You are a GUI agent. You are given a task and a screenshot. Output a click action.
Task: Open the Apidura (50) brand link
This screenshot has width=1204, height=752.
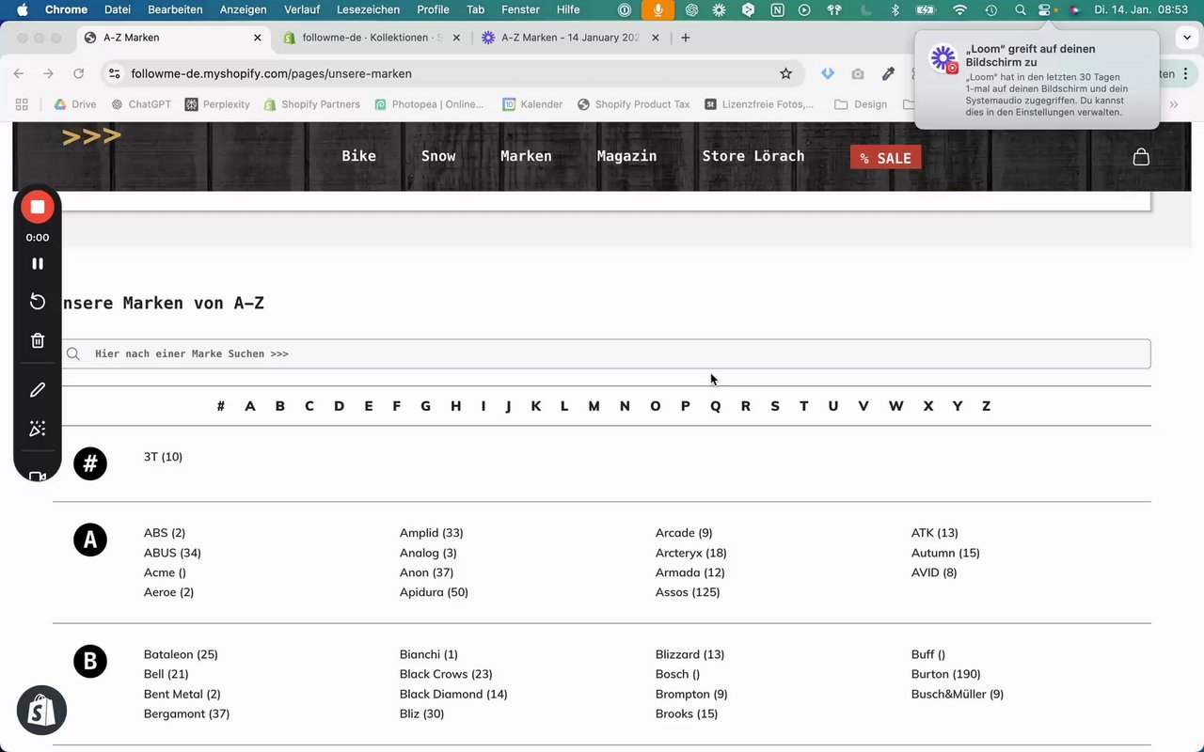pyautogui.click(x=434, y=592)
